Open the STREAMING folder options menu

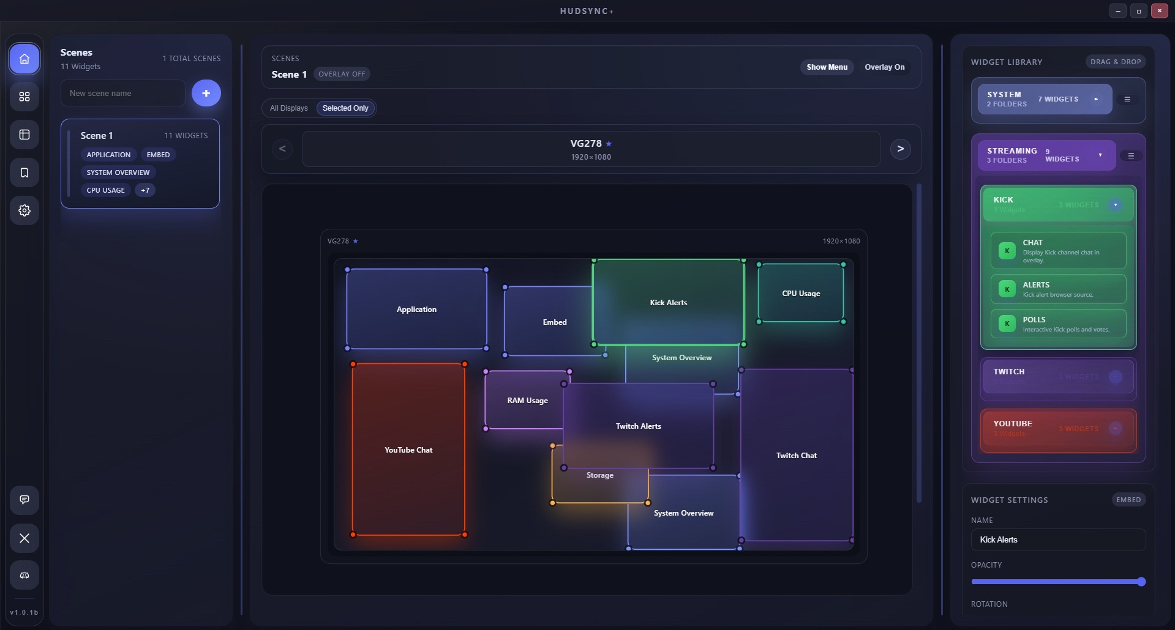pyautogui.click(x=1131, y=155)
